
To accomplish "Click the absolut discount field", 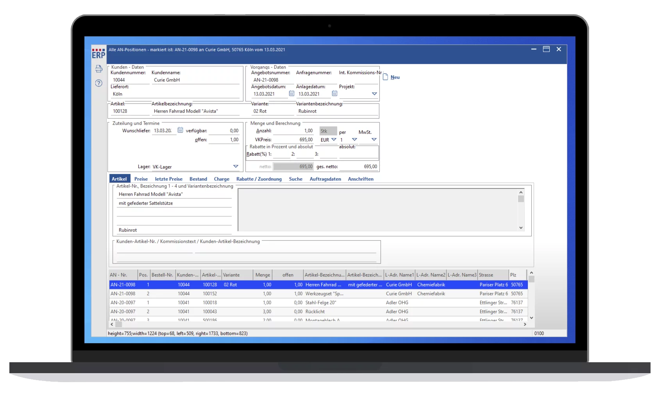I will point(359,154).
